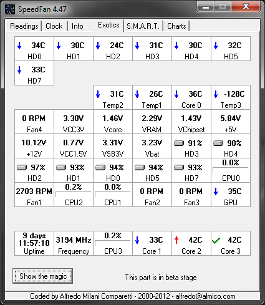This screenshot has height=305, width=265.
Task: Click the hard drive icon beside HD2 97%
Action: [x=22, y=167]
